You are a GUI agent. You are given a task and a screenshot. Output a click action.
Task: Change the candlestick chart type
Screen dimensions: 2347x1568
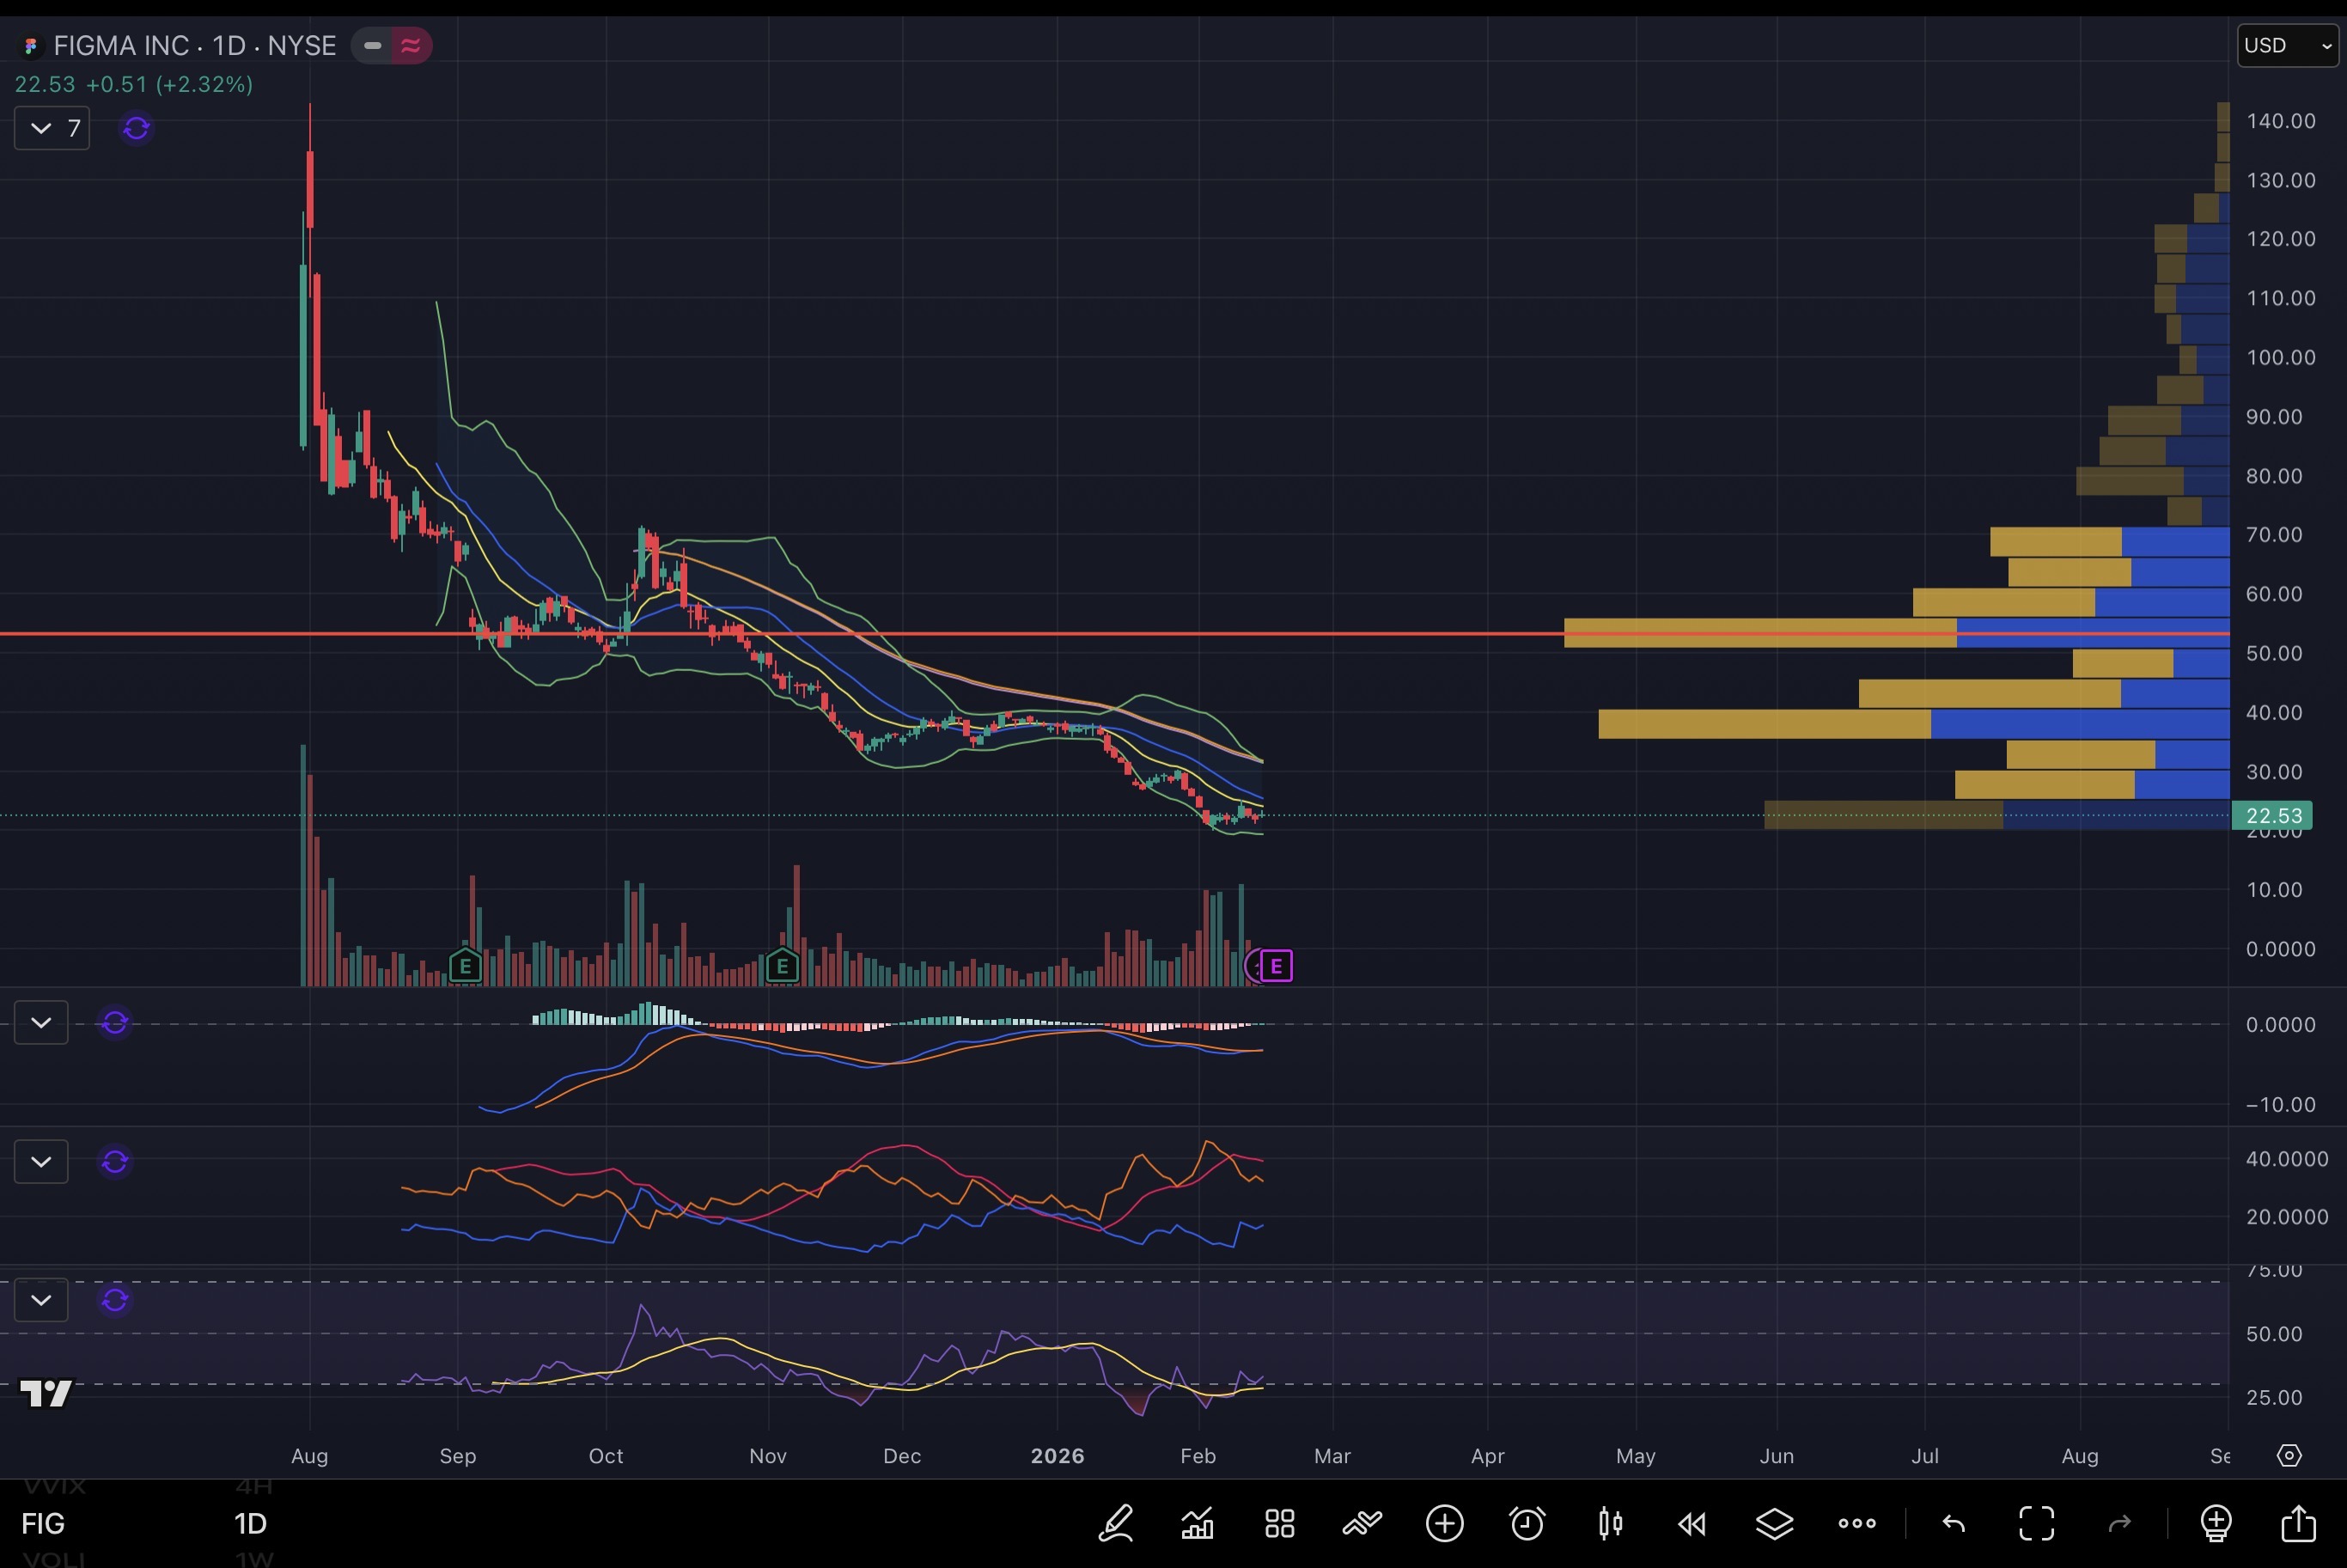pyautogui.click(x=1609, y=1523)
